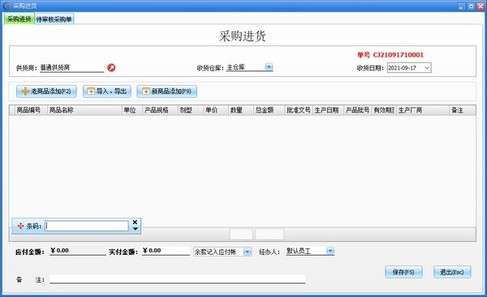Collapse the barcode bar with down arrow

136,229
